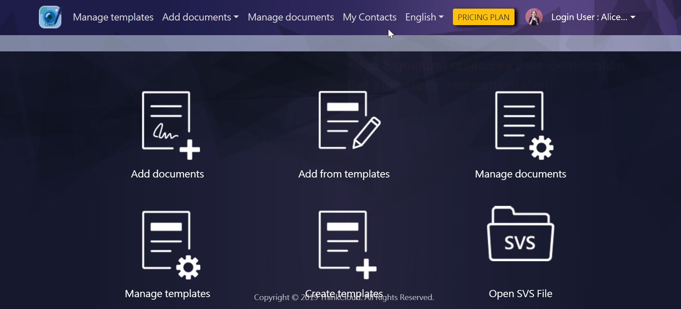
Task: Click the app logo in the navbar
Action: coord(50,17)
